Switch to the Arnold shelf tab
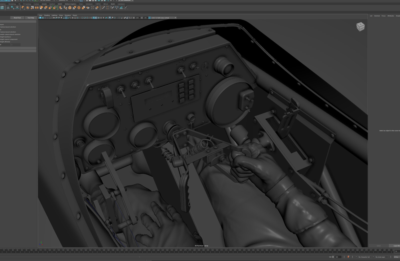This screenshot has width=400, height=261. 44,4
